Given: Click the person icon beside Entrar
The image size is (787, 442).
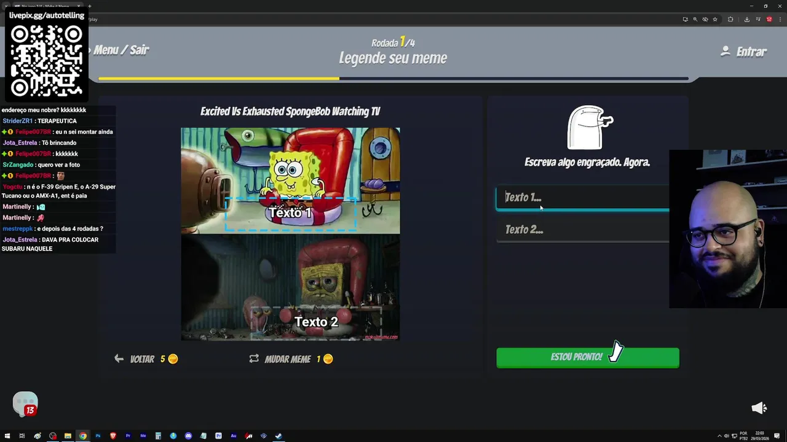Looking at the screenshot, I should point(726,51).
